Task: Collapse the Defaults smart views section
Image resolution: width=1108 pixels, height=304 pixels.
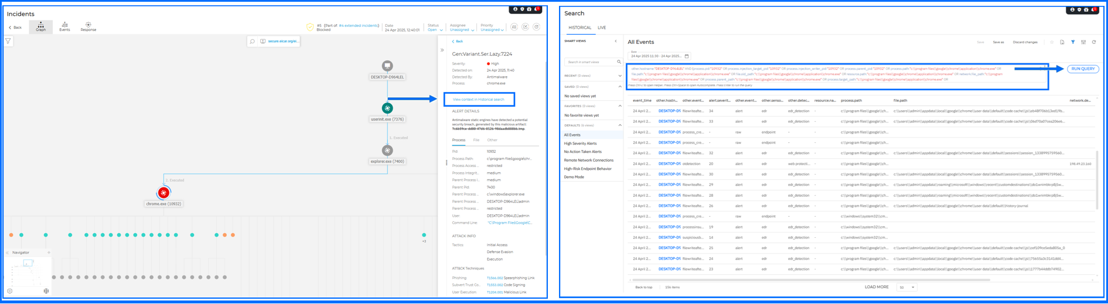Action: 620,125
